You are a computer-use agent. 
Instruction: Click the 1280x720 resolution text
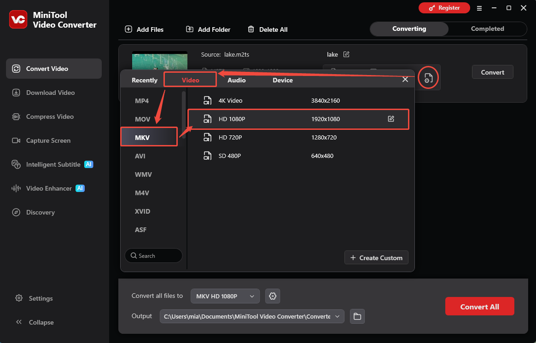(x=324, y=137)
